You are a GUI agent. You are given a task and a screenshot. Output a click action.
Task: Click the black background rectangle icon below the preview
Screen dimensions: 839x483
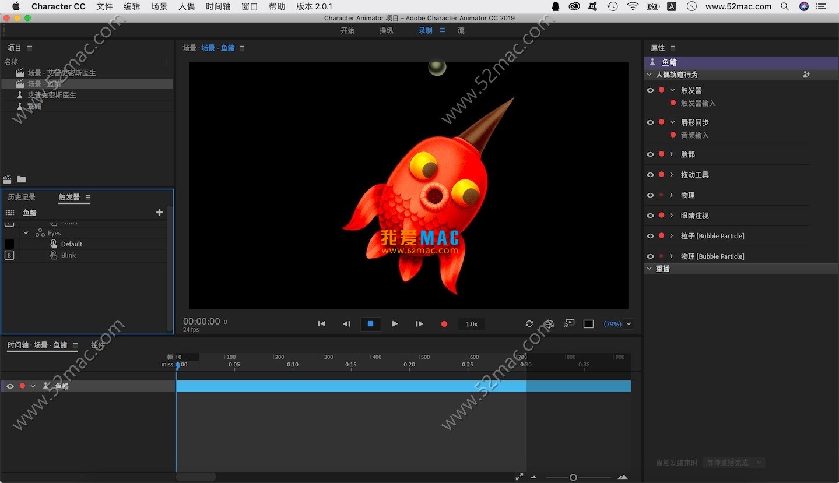coord(589,324)
